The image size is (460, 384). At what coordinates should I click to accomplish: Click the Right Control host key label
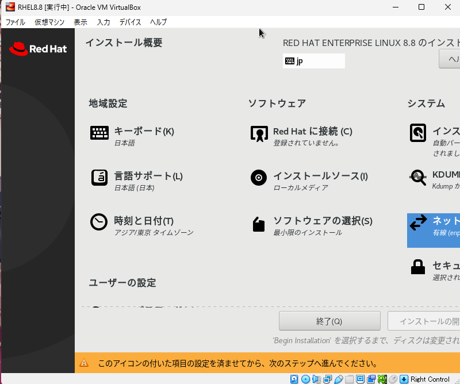tap(430, 379)
